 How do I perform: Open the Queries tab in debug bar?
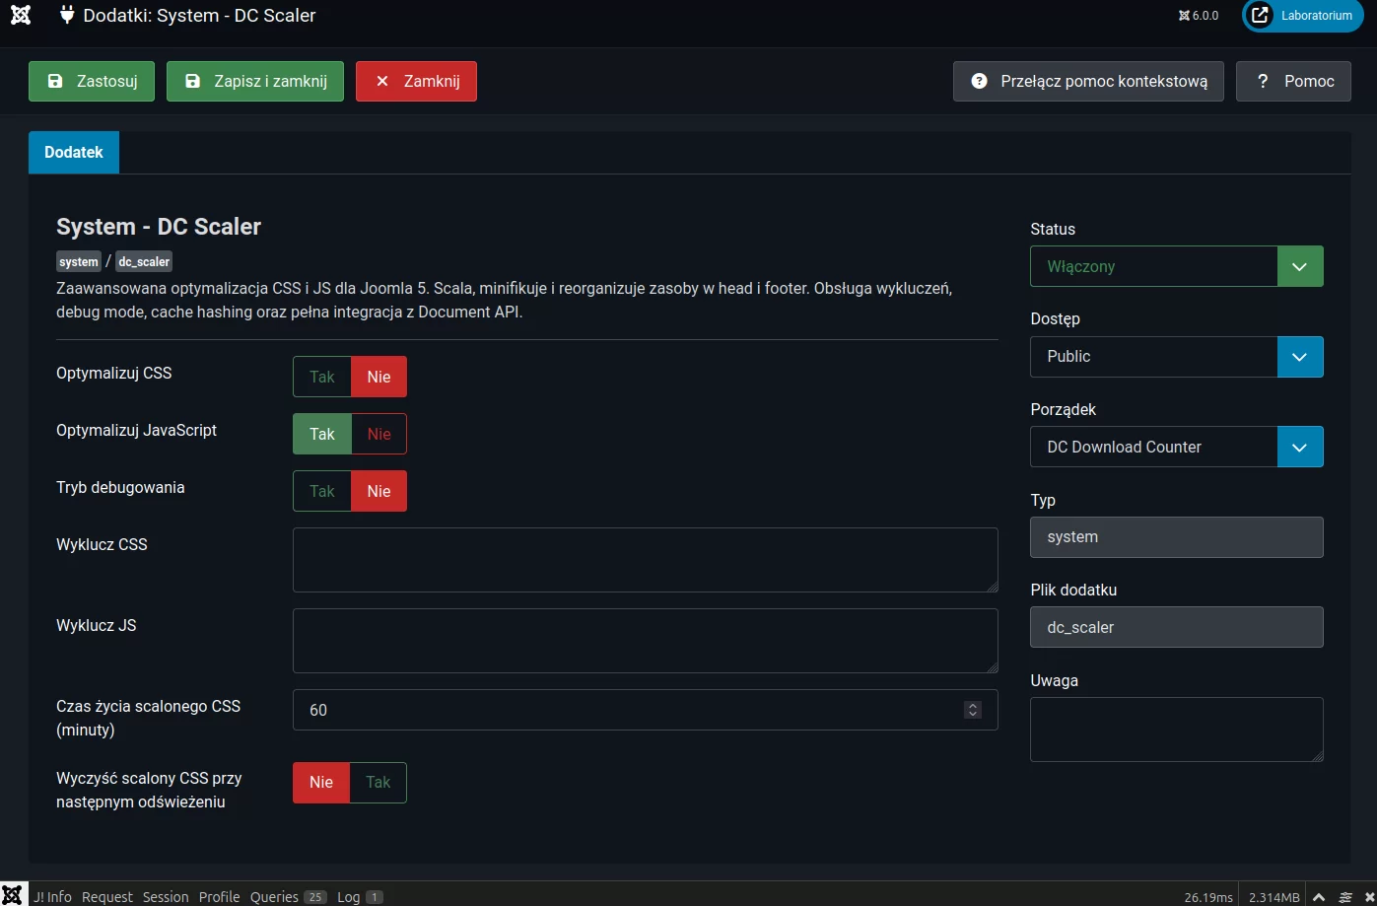pyautogui.click(x=287, y=896)
